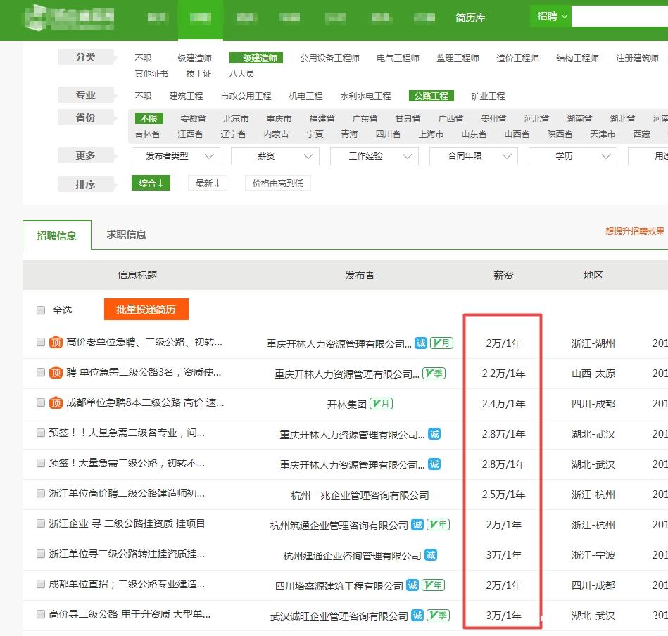The image size is (668, 636).
Task: Select the checkbox for 单位急需二级公路3名 listing
Action: tap(41, 372)
